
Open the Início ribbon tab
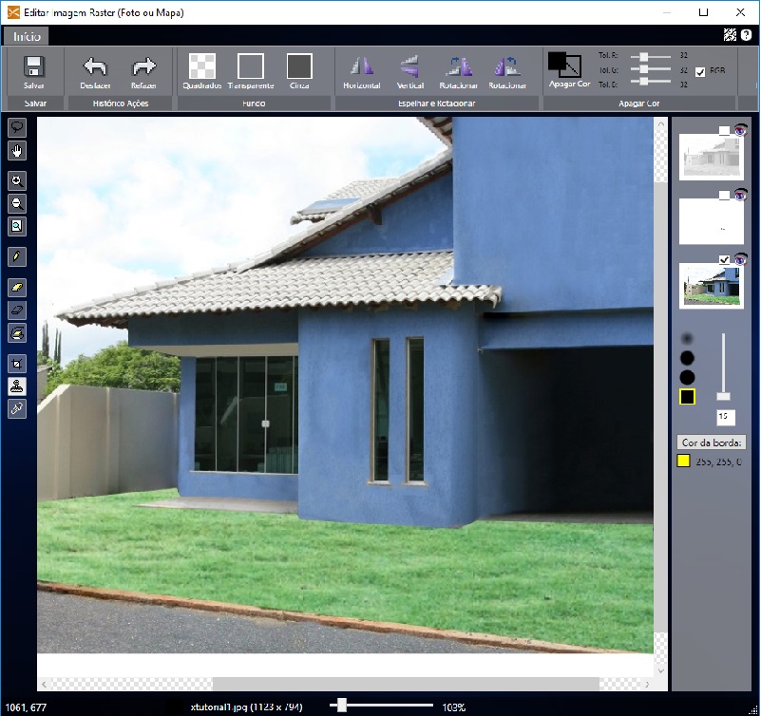26,36
